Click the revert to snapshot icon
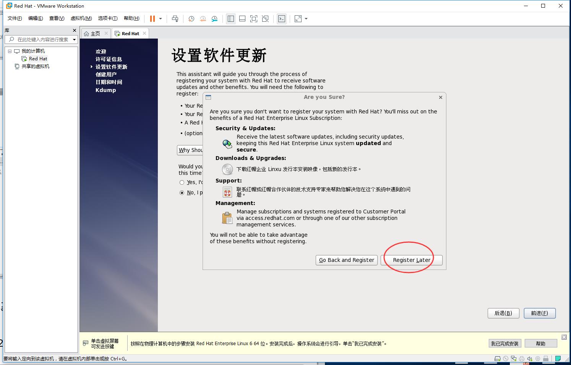 (203, 19)
